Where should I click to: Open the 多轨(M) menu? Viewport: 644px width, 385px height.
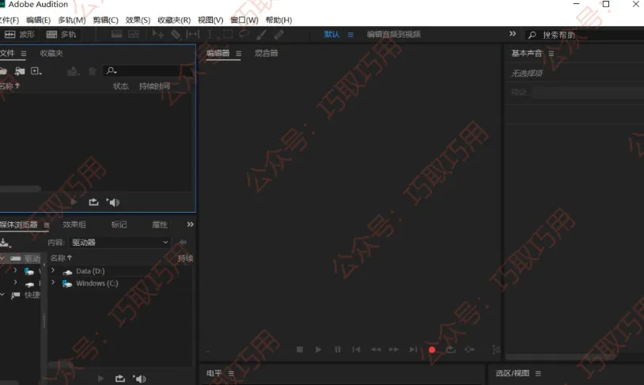tap(72, 20)
